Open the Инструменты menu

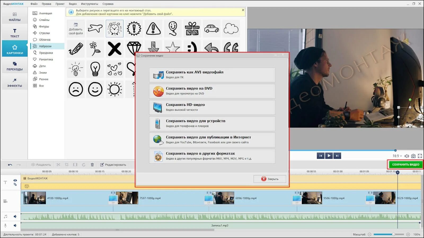tap(90, 4)
